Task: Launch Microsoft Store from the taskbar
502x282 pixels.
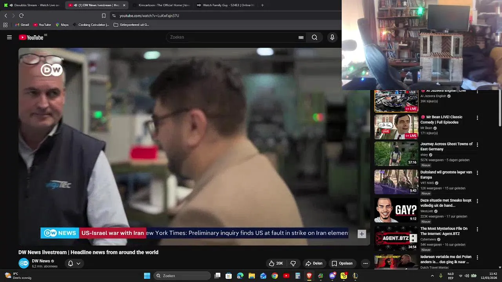Action: click(229, 276)
